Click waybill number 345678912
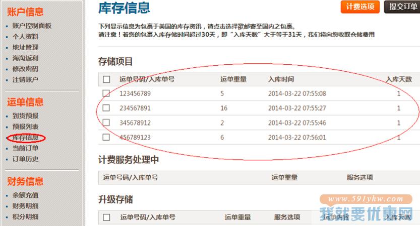The width and height of the screenshot is (420, 226). [135, 123]
